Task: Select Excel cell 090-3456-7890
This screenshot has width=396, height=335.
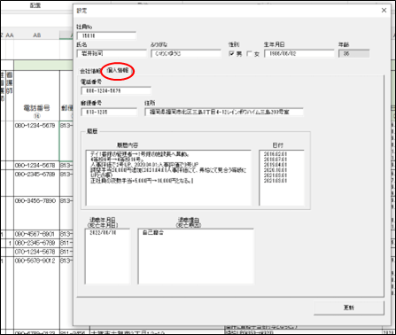Action: [x=36, y=213]
